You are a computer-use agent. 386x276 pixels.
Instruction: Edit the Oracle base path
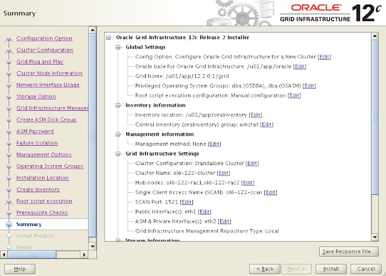click(300, 66)
